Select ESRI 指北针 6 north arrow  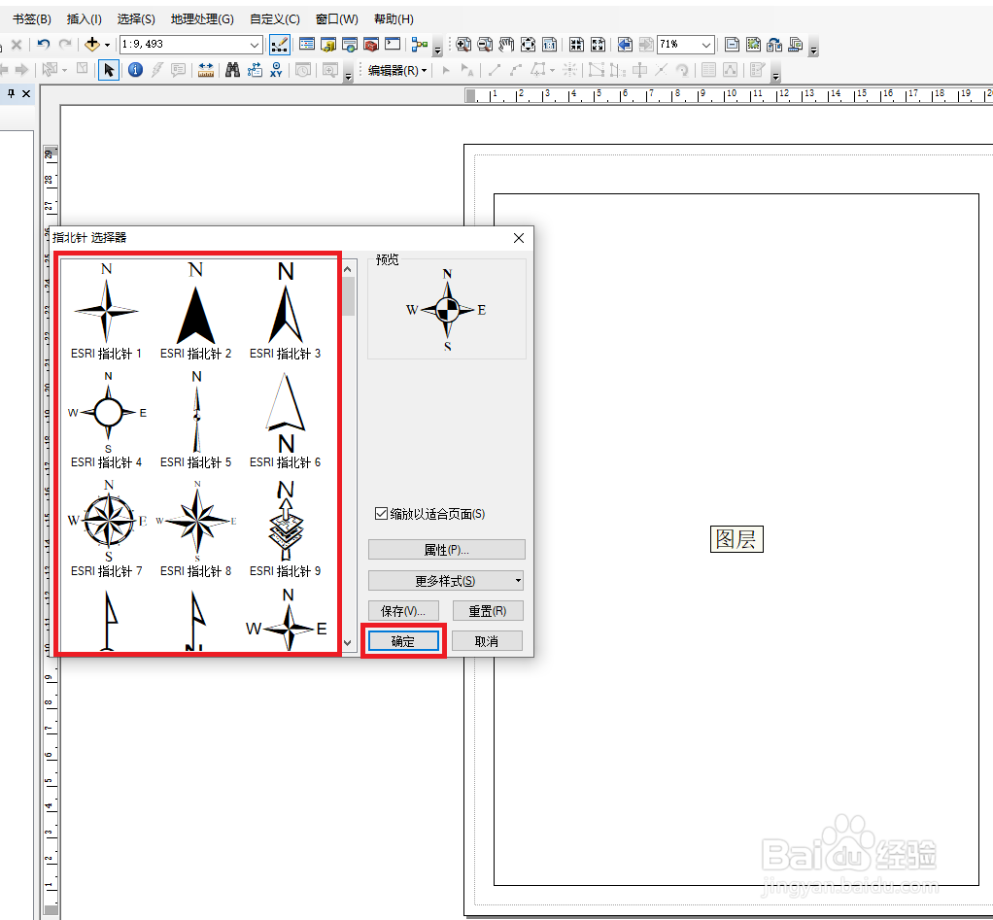(x=286, y=420)
